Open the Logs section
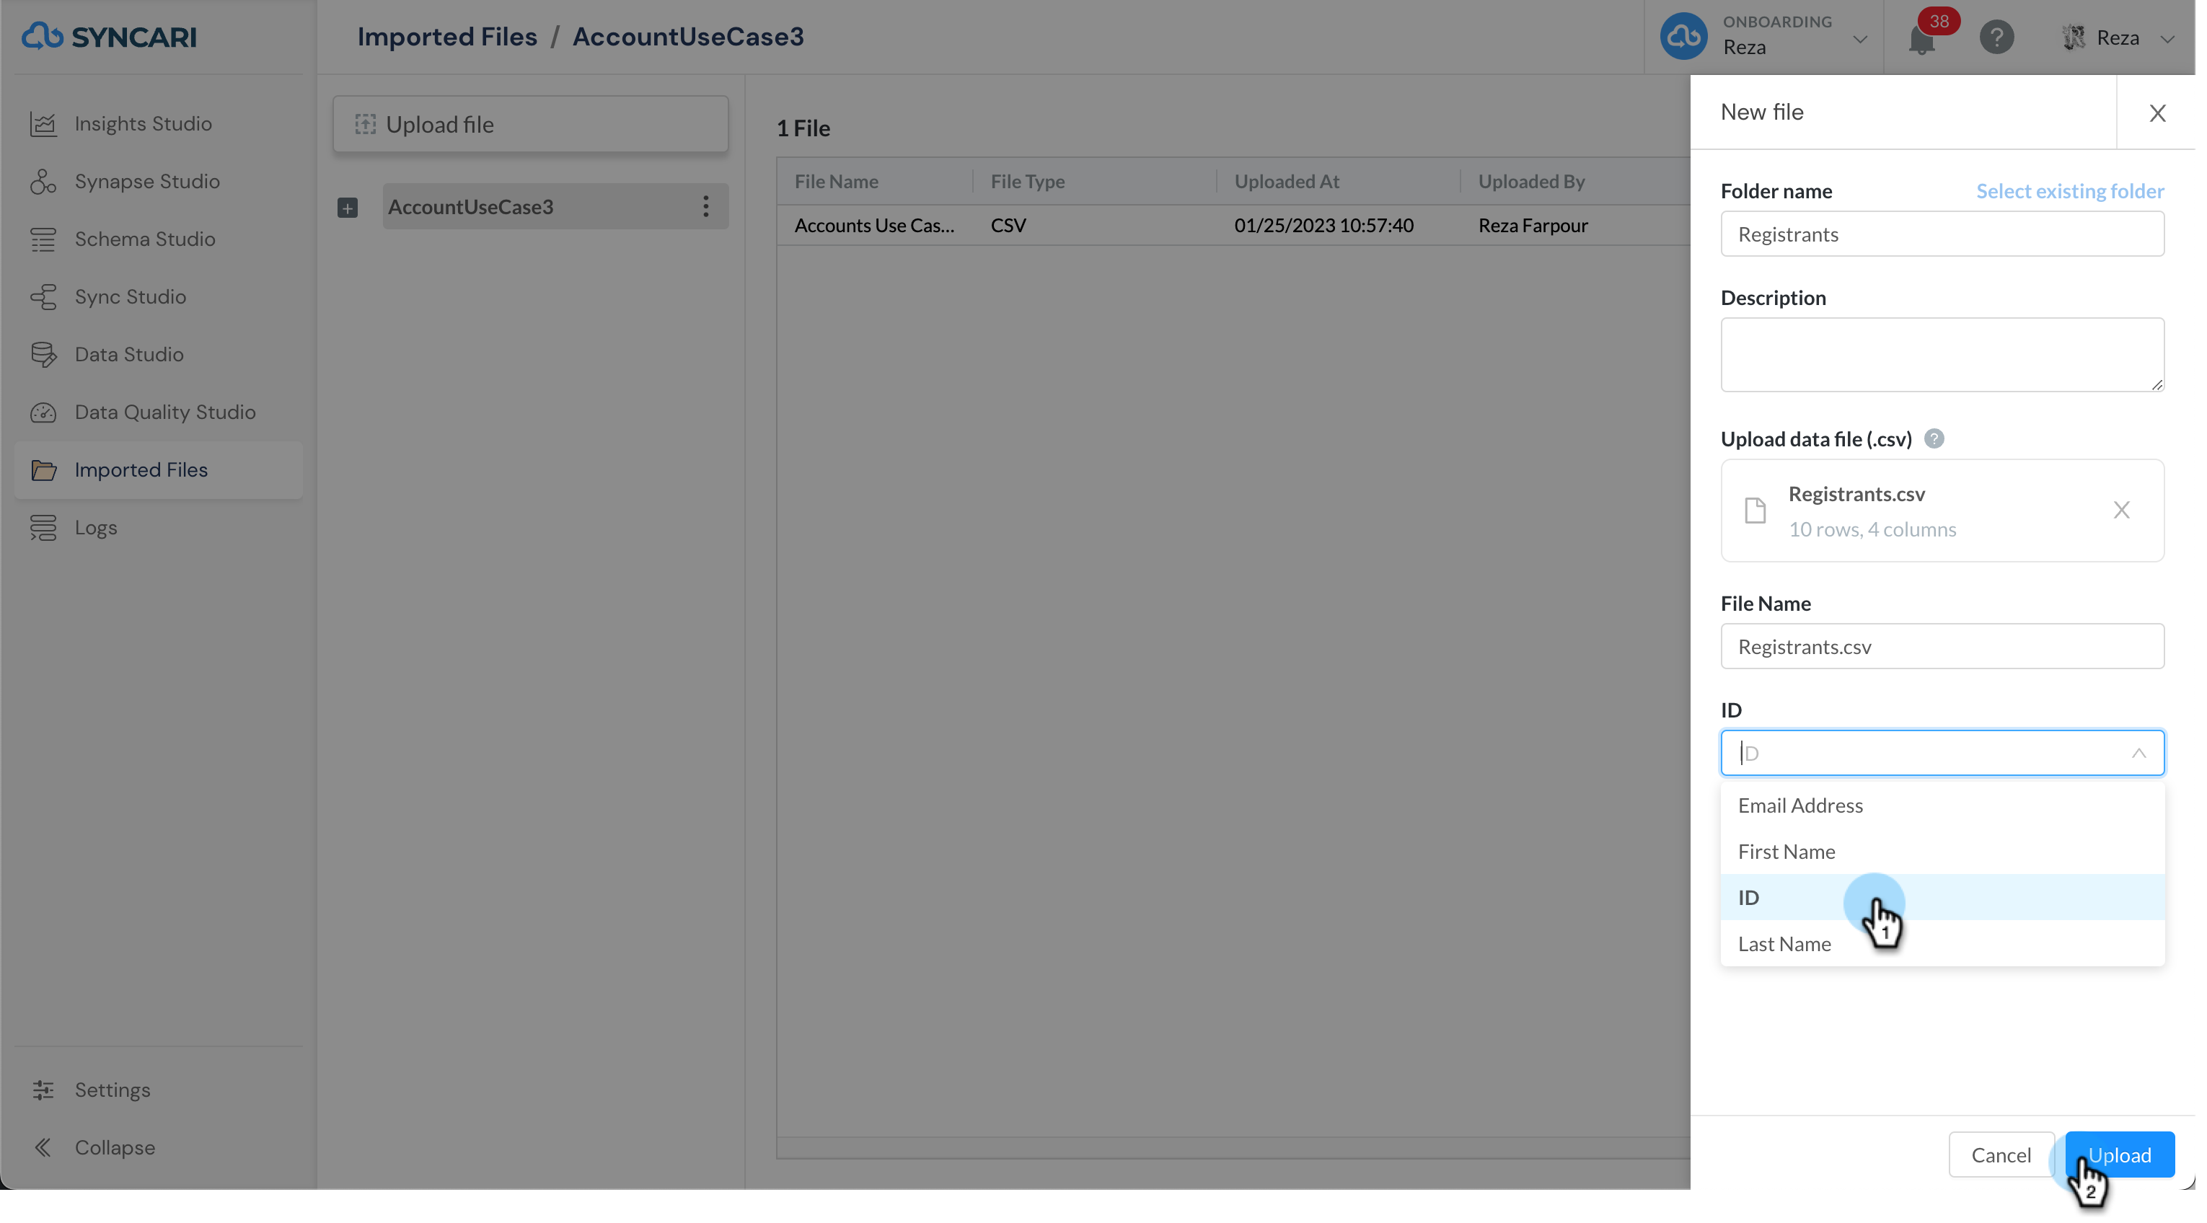The image size is (2207, 1223). coord(95,528)
